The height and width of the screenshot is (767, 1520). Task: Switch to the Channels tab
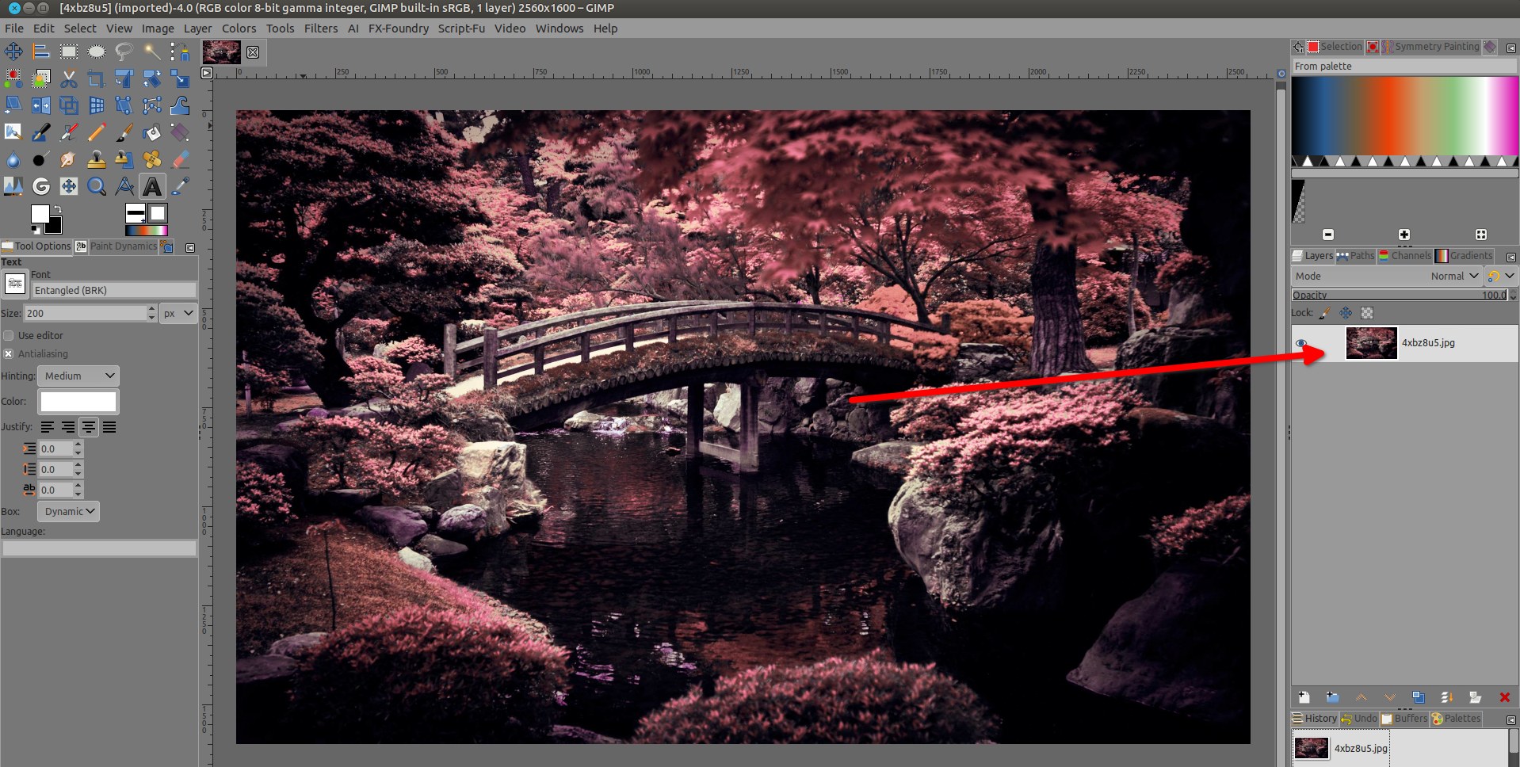click(1405, 255)
